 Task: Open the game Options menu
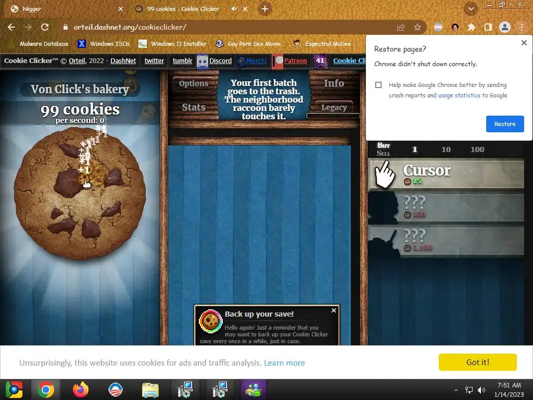[194, 83]
